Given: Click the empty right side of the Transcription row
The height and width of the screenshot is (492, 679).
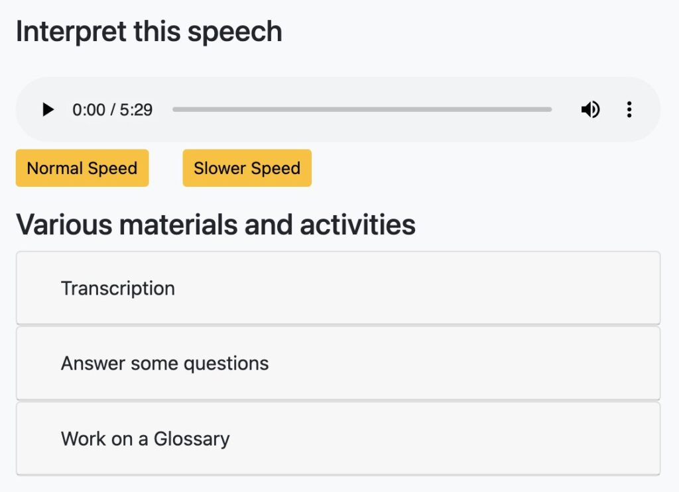Looking at the screenshot, I should tap(476, 288).
